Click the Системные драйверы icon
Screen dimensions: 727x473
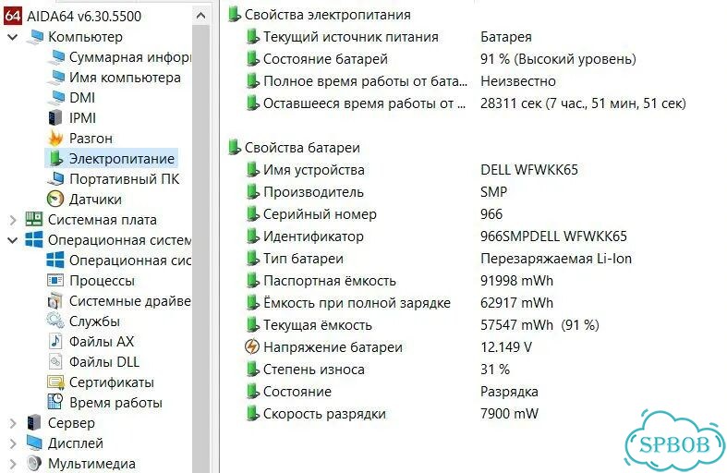point(55,301)
